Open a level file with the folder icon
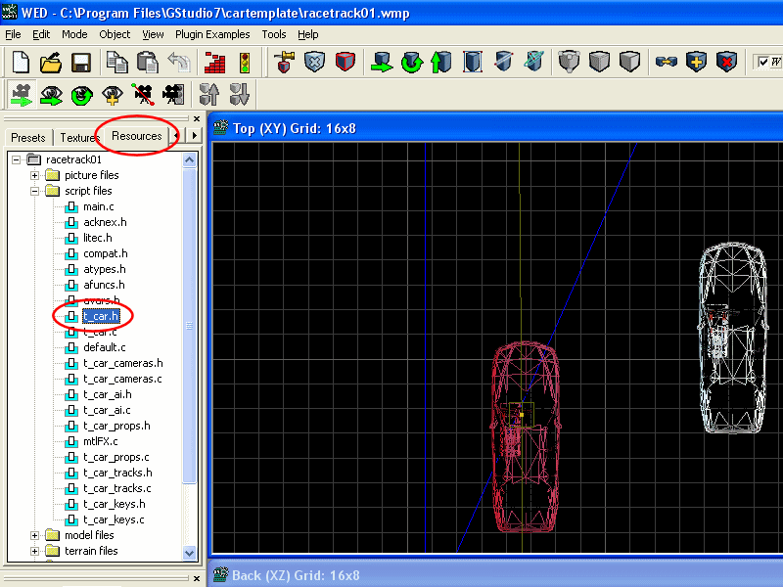 pyautogui.click(x=51, y=63)
